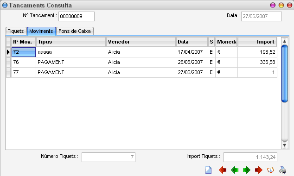The width and height of the screenshot is (294, 176).
Task: Click Alicia cell in row 72
Action: 141,52
